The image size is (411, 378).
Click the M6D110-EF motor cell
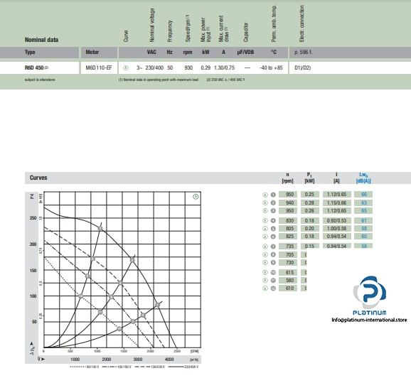pos(99,67)
